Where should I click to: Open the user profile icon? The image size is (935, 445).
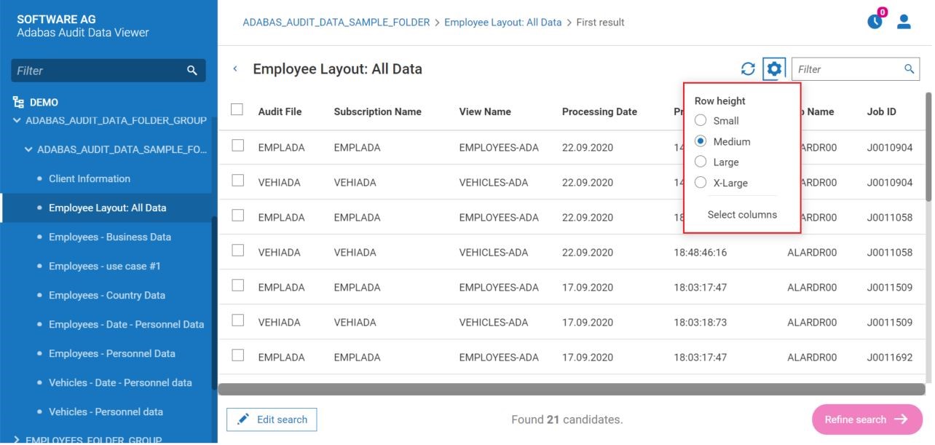pos(904,22)
